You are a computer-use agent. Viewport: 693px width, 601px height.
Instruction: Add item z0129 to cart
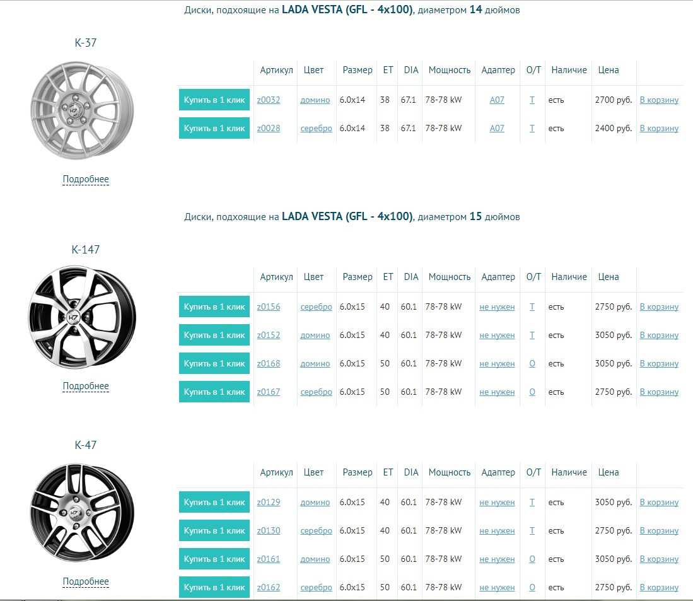point(659,502)
